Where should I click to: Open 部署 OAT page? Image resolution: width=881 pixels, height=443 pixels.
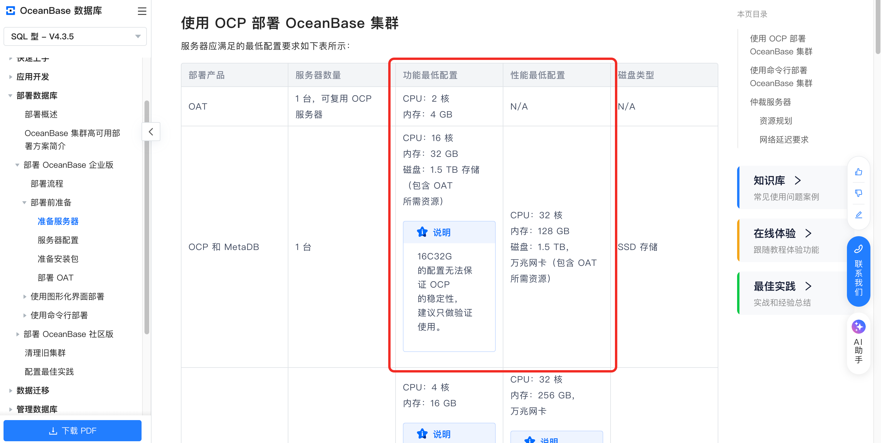coord(56,278)
